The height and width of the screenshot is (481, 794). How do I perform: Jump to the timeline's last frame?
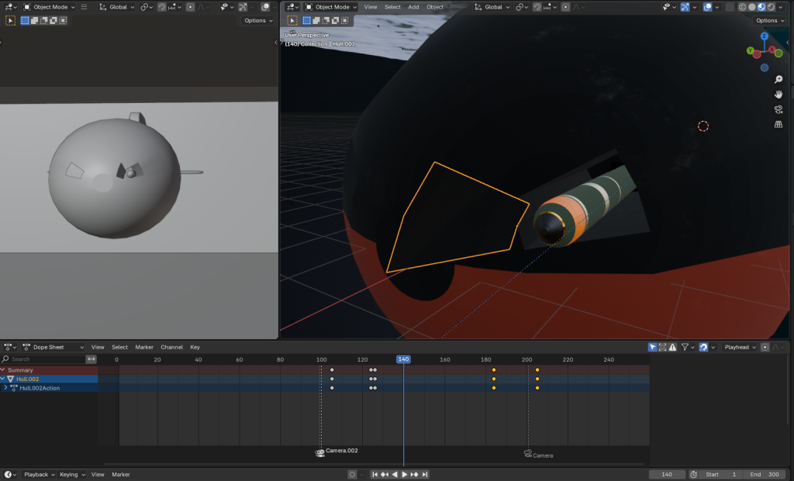425,475
